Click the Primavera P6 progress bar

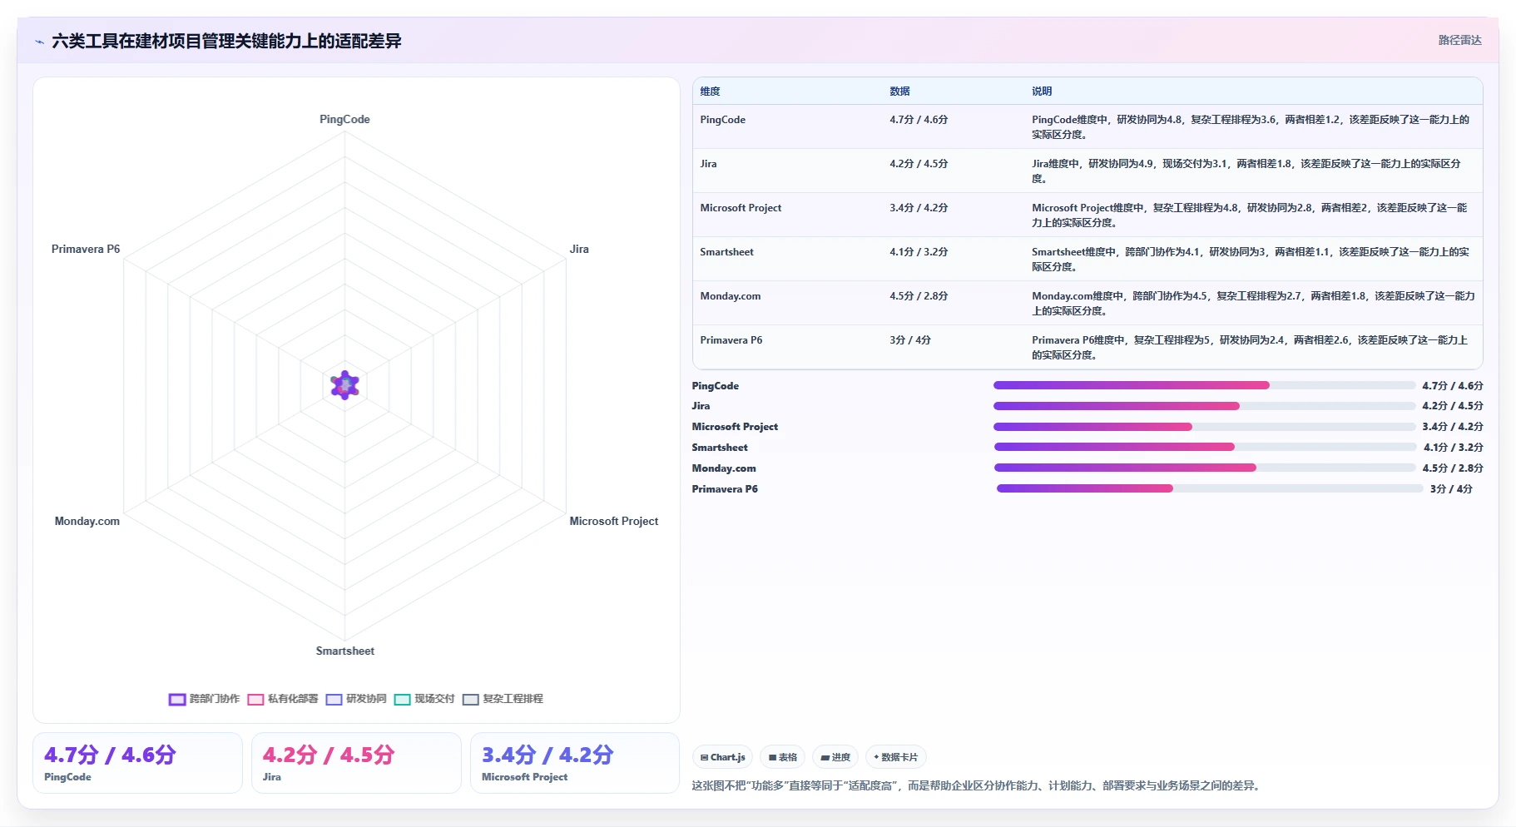point(1210,488)
